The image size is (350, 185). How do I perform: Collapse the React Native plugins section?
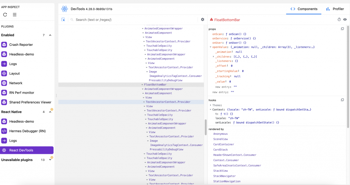point(50,112)
